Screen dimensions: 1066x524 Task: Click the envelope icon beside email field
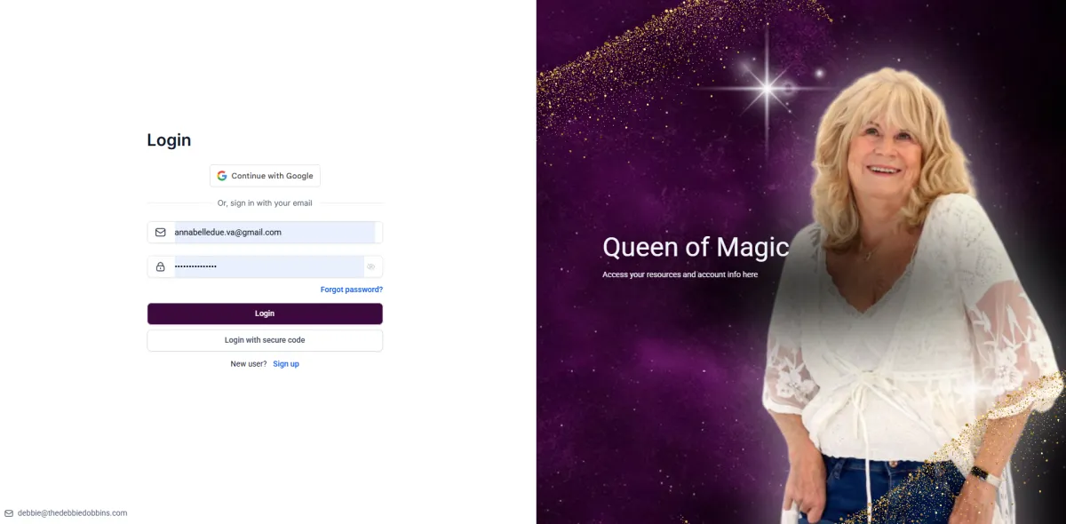tap(161, 233)
